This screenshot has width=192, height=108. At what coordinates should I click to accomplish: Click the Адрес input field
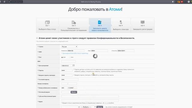[x=90, y=100]
